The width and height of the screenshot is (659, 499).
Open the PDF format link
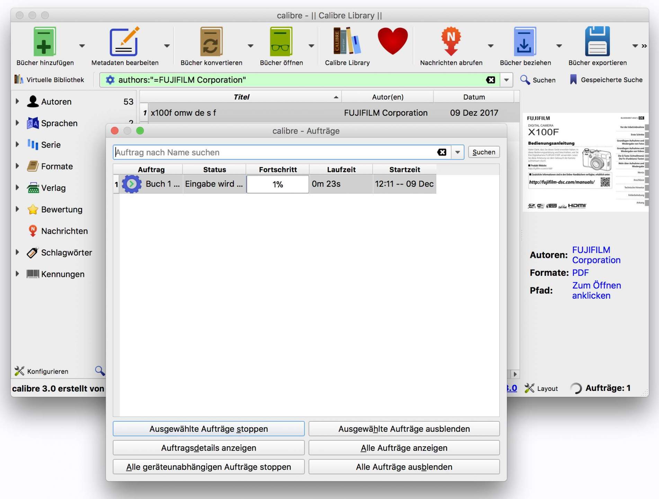tap(580, 273)
